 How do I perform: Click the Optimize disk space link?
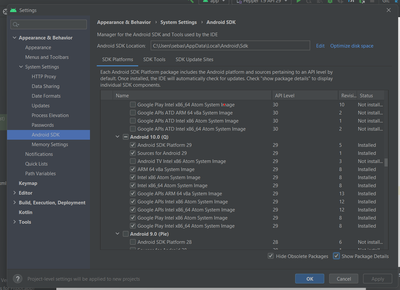pyautogui.click(x=352, y=46)
